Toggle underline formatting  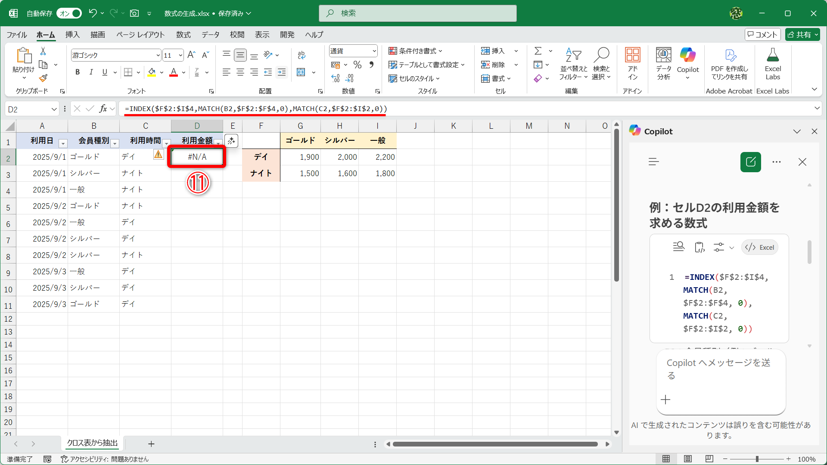[x=104, y=72]
